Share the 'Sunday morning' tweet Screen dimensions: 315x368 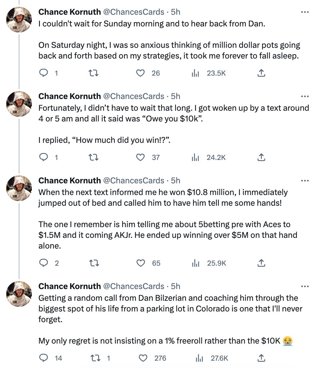point(261,73)
